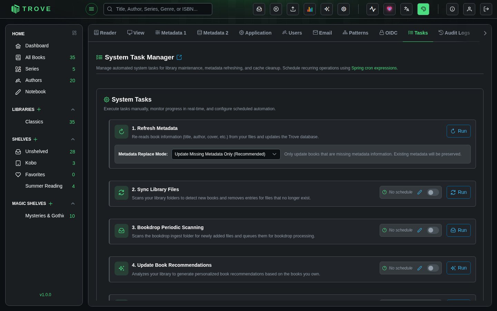Open the Spring cron expressions link
Viewport: 497px width, 311px height.
[x=374, y=68]
